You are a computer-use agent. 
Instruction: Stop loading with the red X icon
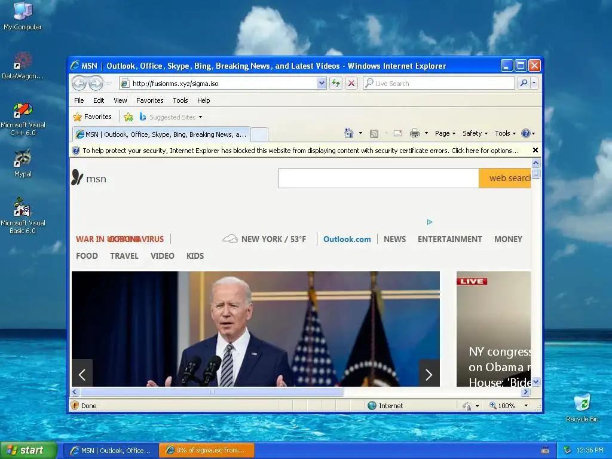click(x=351, y=83)
